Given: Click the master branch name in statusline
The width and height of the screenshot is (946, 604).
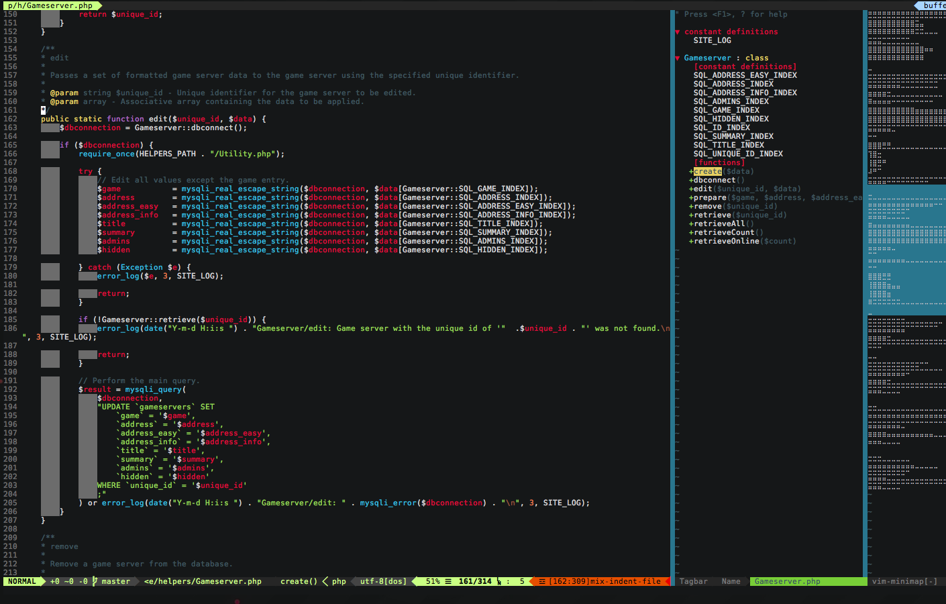Looking at the screenshot, I should point(115,581).
